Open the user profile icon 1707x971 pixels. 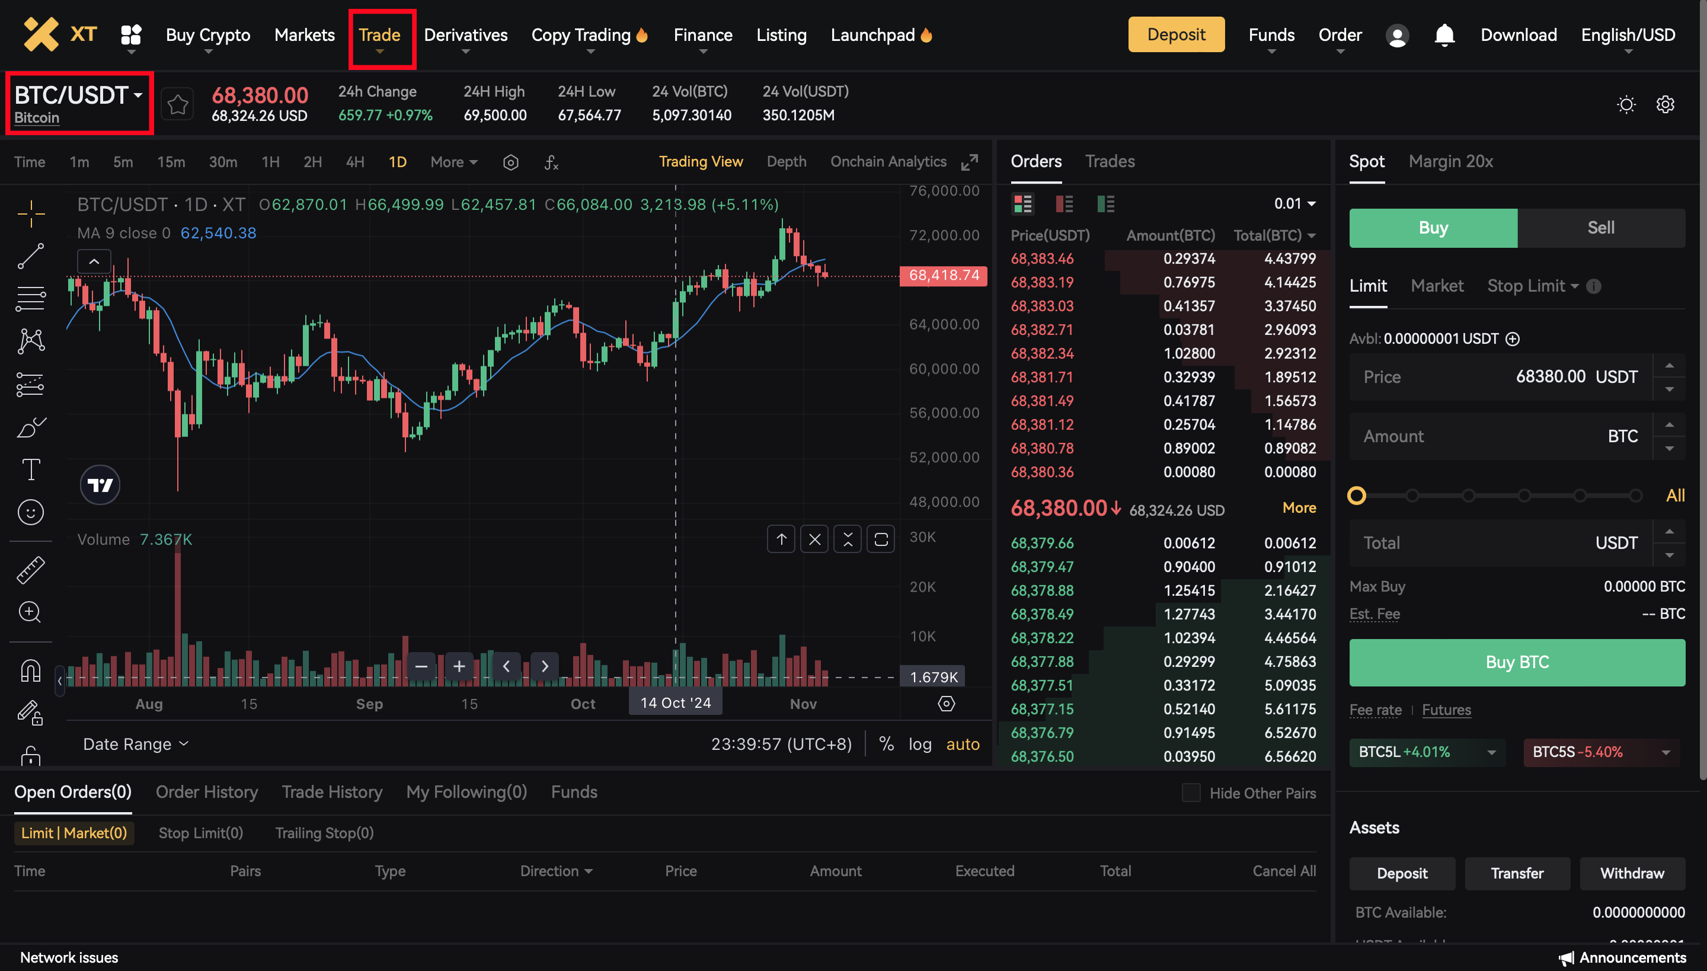click(1397, 36)
